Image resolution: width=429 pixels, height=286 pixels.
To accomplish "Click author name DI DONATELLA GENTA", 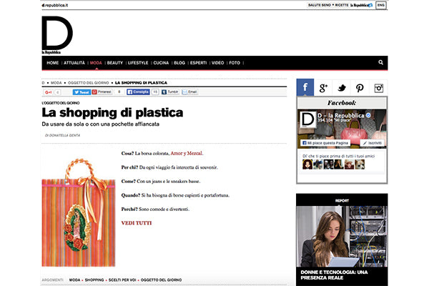I will [x=62, y=135].
